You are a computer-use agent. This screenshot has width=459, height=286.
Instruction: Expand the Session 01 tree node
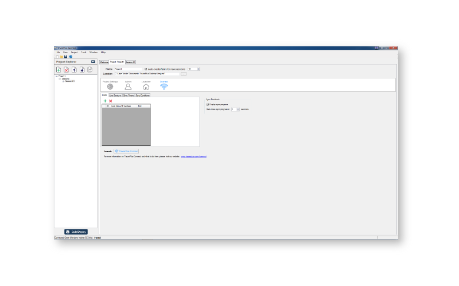click(63, 81)
